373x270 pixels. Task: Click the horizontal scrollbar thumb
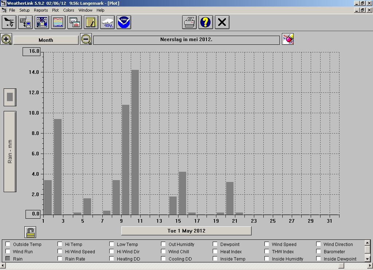(x=341, y=266)
